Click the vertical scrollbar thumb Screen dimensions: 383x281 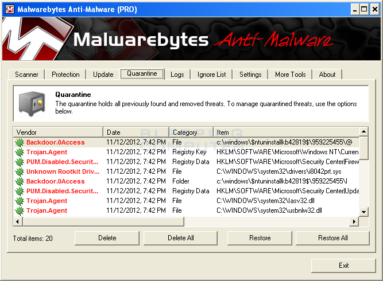pyautogui.click(x=363, y=148)
